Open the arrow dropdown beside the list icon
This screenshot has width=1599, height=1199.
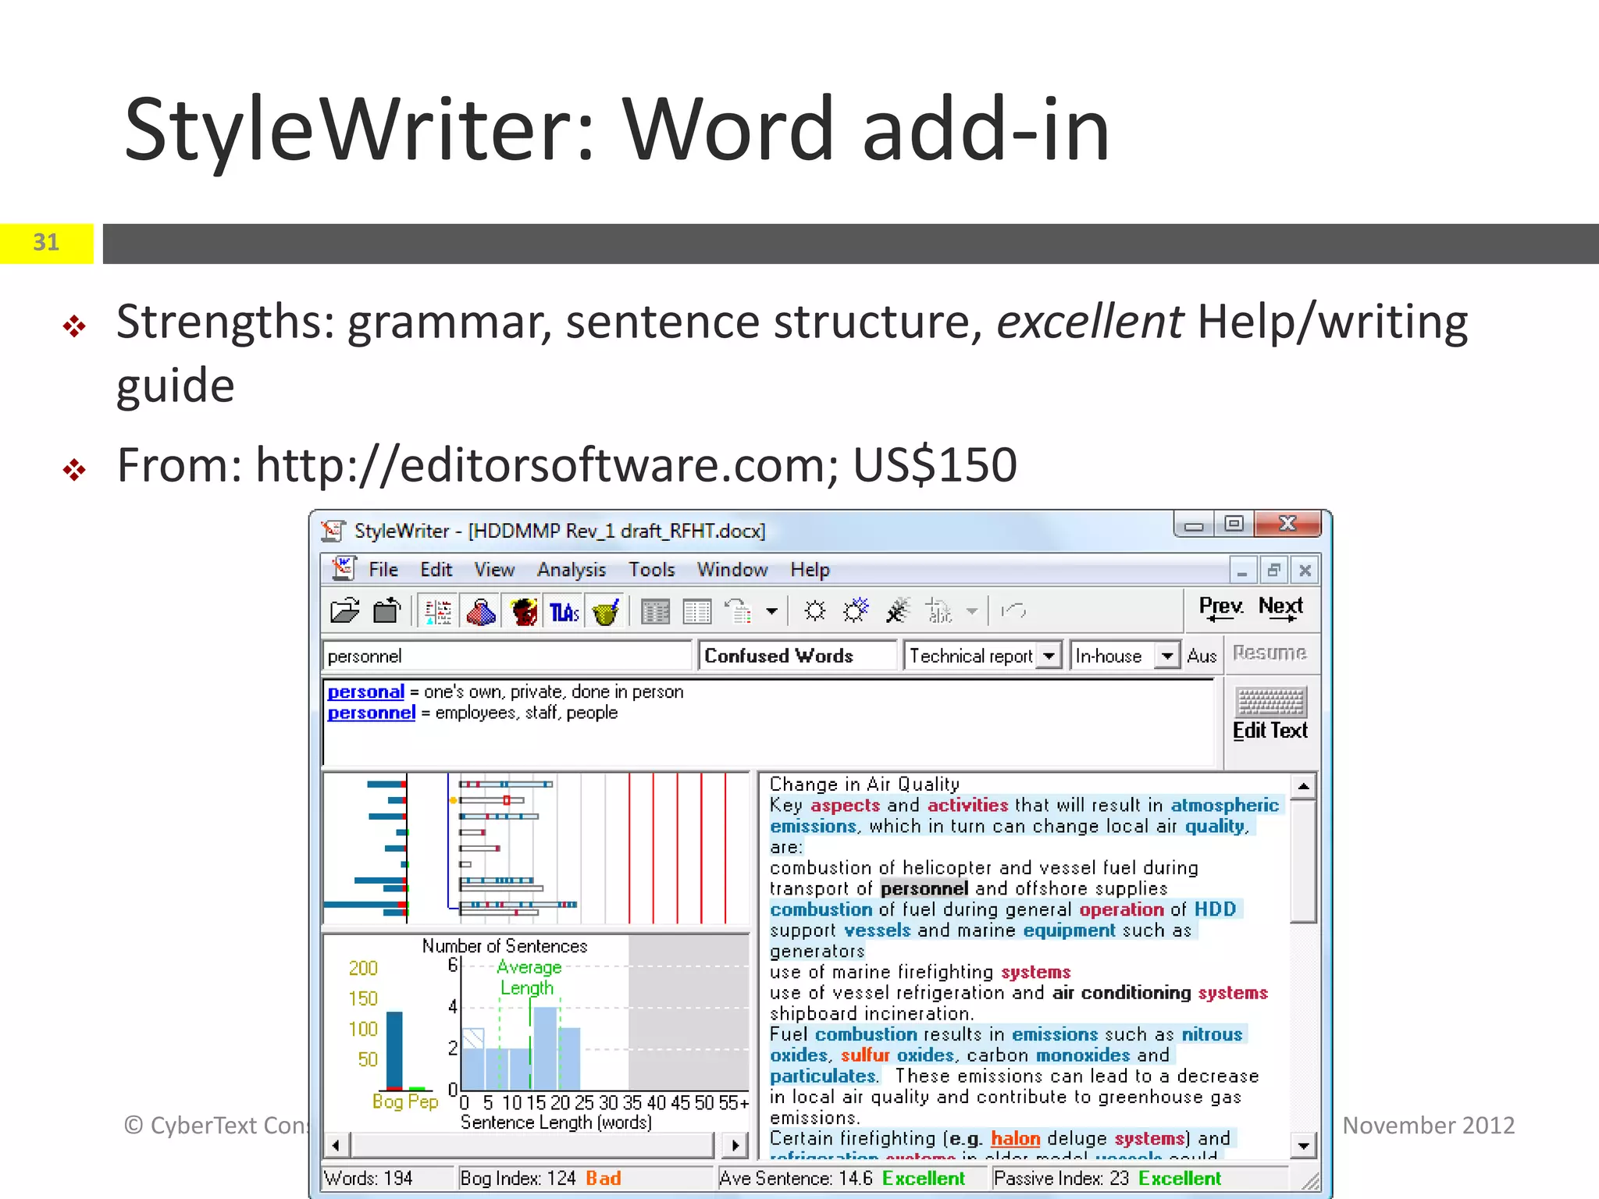click(x=771, y=611)
